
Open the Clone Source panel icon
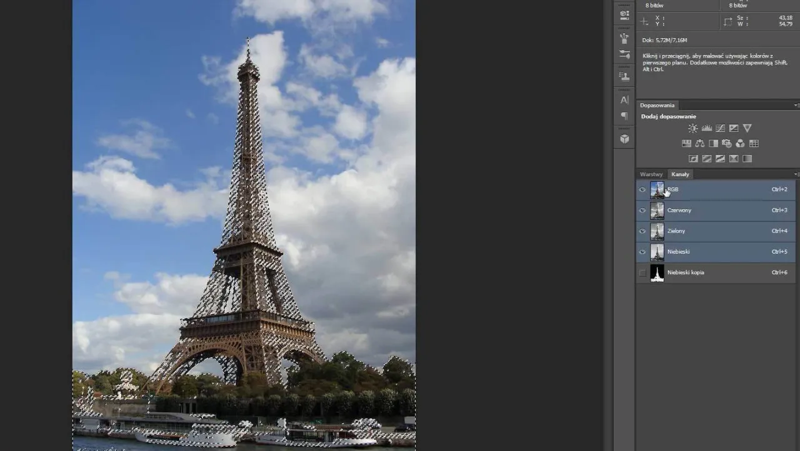point(624,76)
